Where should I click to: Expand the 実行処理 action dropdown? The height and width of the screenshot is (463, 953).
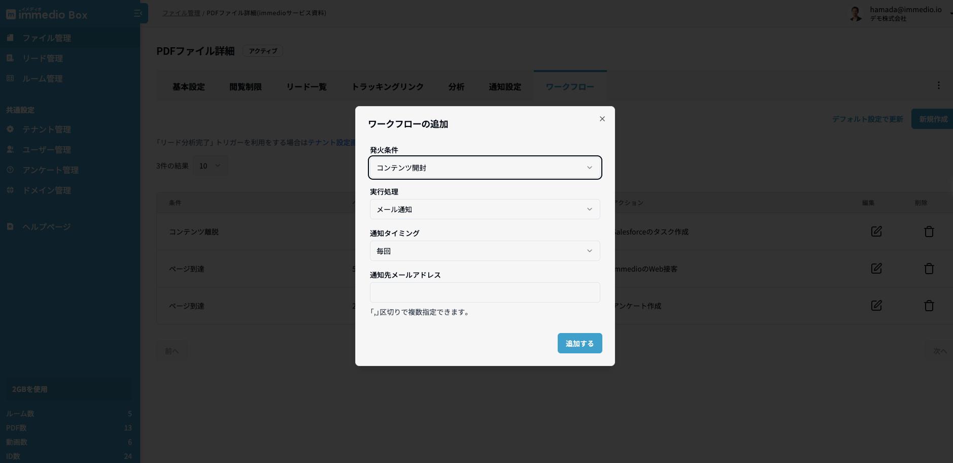point(485,209)
